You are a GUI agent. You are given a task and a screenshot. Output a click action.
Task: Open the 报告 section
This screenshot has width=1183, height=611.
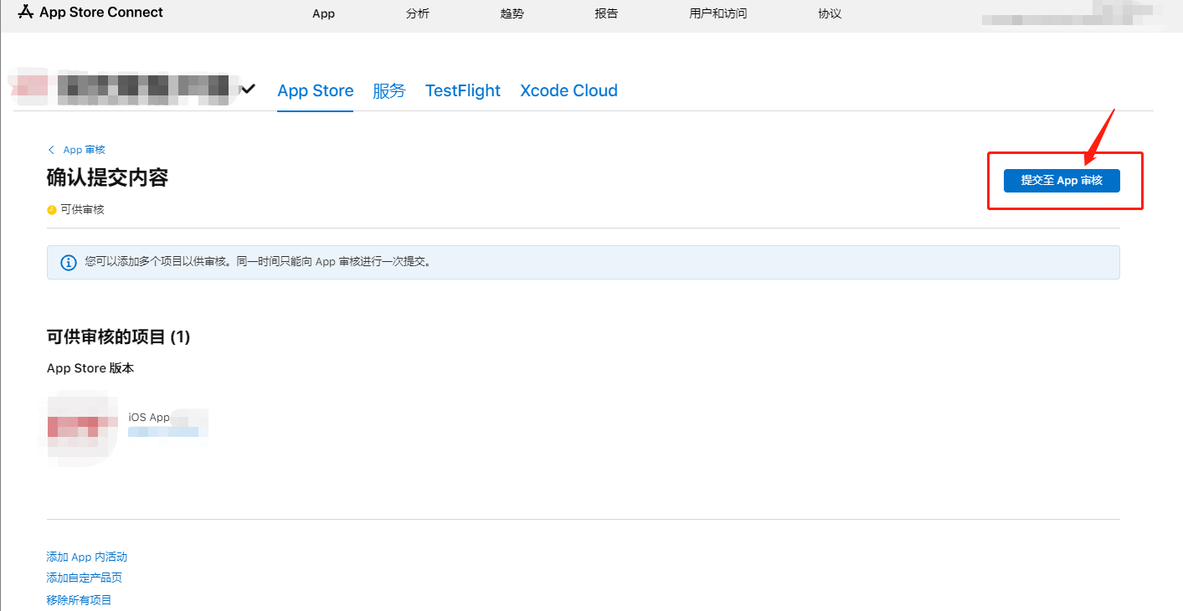tap(606, 13)
